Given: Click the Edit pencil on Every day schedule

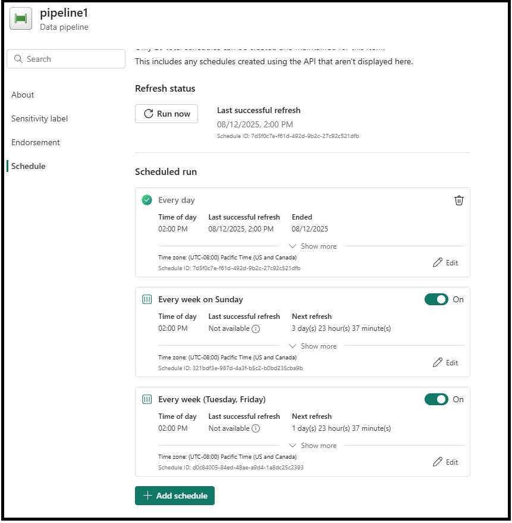Looking at the screenshot, I should click(x=445, y=262).
